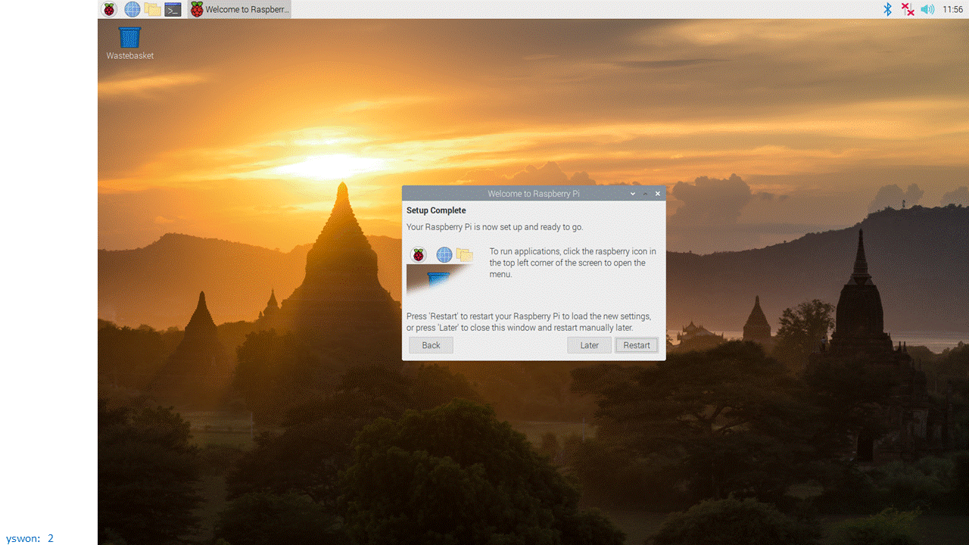
Task: Choose Later to restart manually
Action: [x=590, y=345]
